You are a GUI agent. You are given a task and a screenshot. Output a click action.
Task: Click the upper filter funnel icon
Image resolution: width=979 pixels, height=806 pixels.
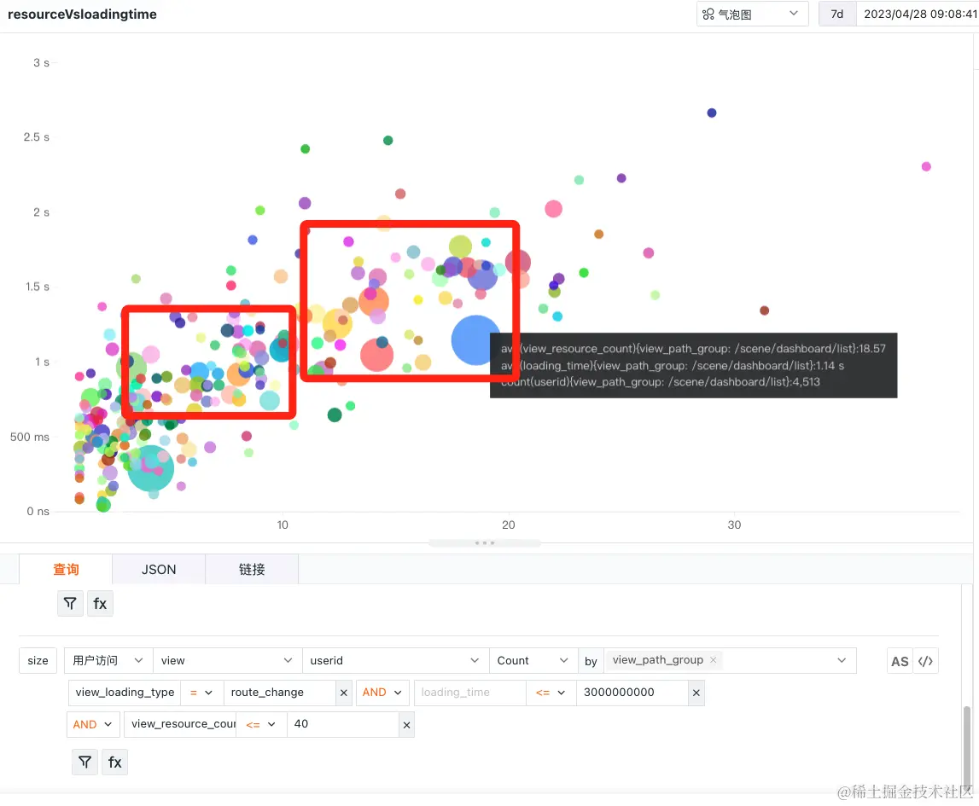70,603
